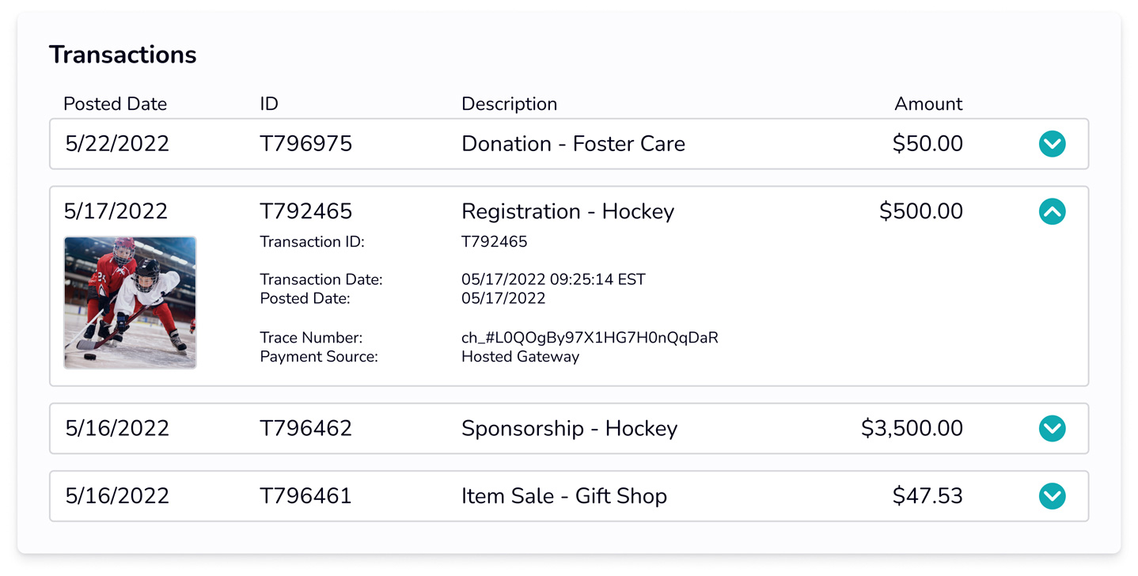Click the Amount column header
Image resolution: width=1138 pixels, height=576 pixels.
point(928,104)
